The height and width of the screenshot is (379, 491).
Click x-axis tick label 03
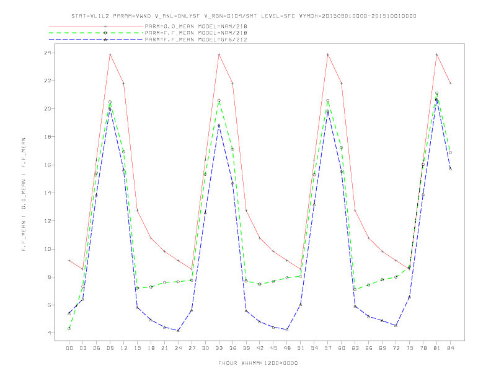coord(82,348)
